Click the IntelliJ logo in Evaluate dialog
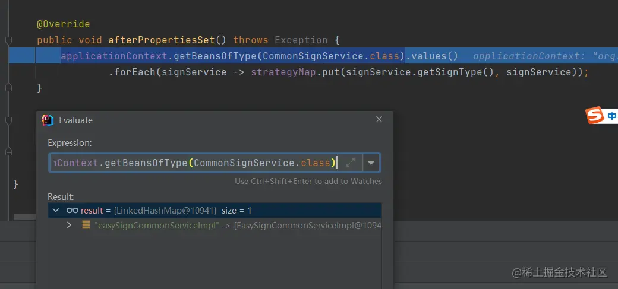This screenshot has height=289, width=618. [48, 120]
